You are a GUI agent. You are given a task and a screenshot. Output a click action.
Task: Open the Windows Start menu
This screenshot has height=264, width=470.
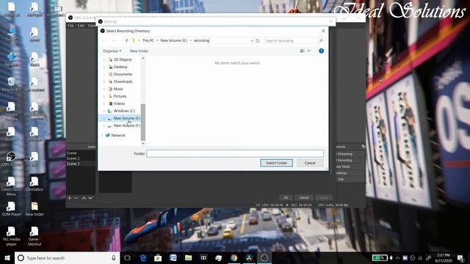[x=7, y=257]
